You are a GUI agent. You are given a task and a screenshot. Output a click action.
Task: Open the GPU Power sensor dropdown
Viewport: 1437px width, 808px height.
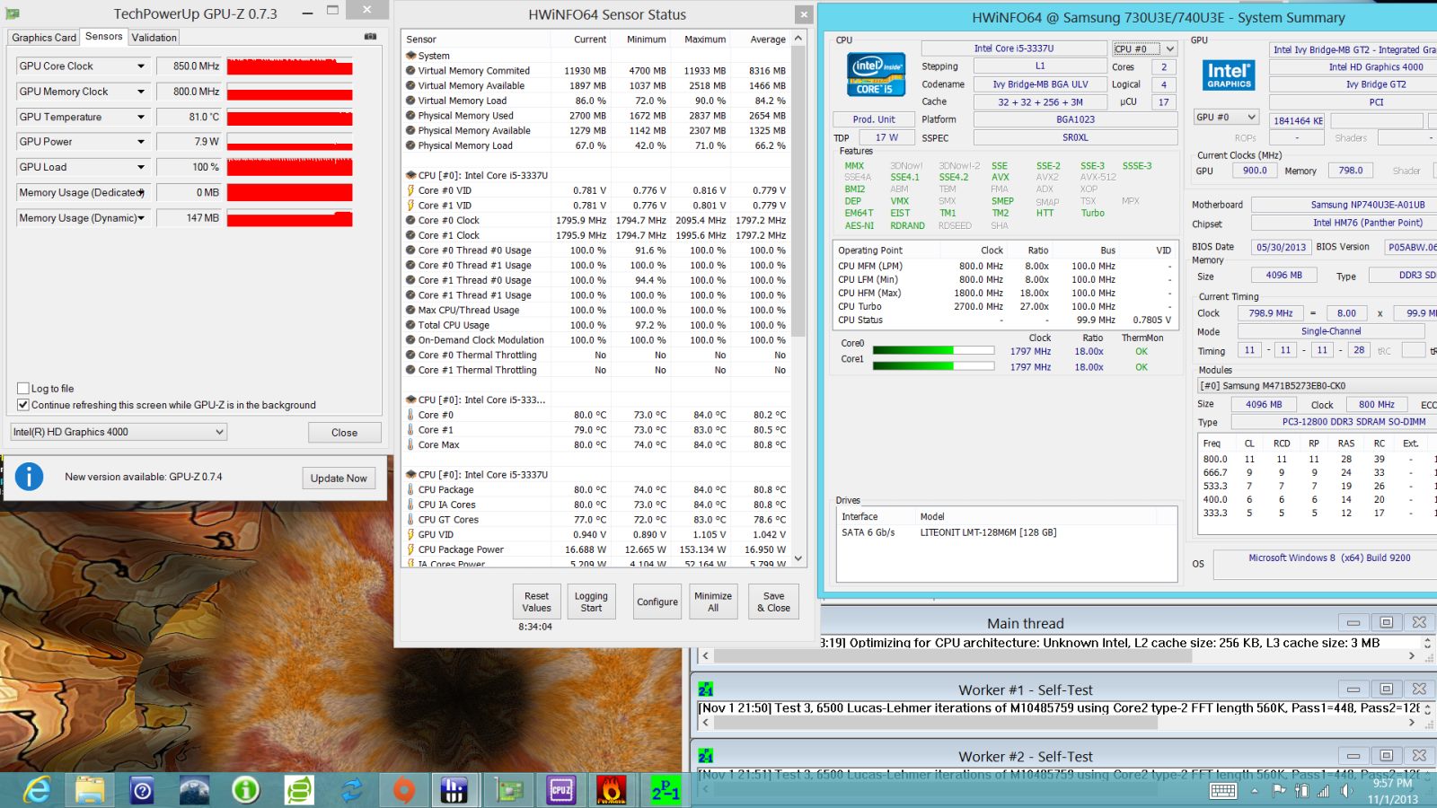[x=141, y=142]
